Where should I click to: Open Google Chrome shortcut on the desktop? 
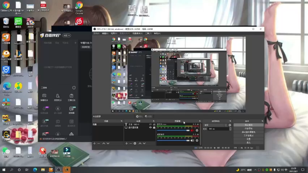(x=79, y=8)
